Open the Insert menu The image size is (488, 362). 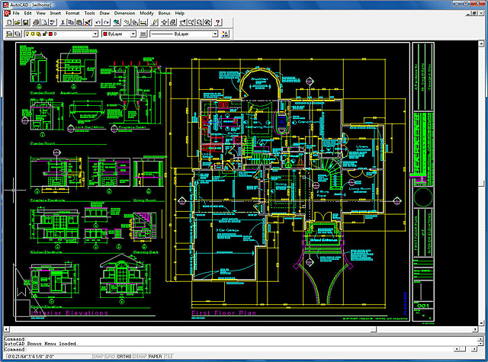point(56,13)
